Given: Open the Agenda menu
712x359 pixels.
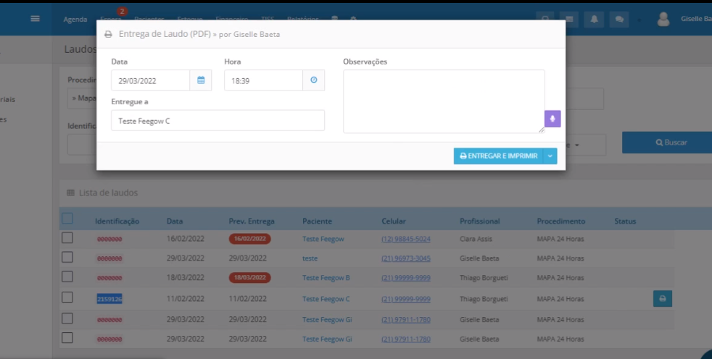Looking at the screenshot, I should click(75, 19).
